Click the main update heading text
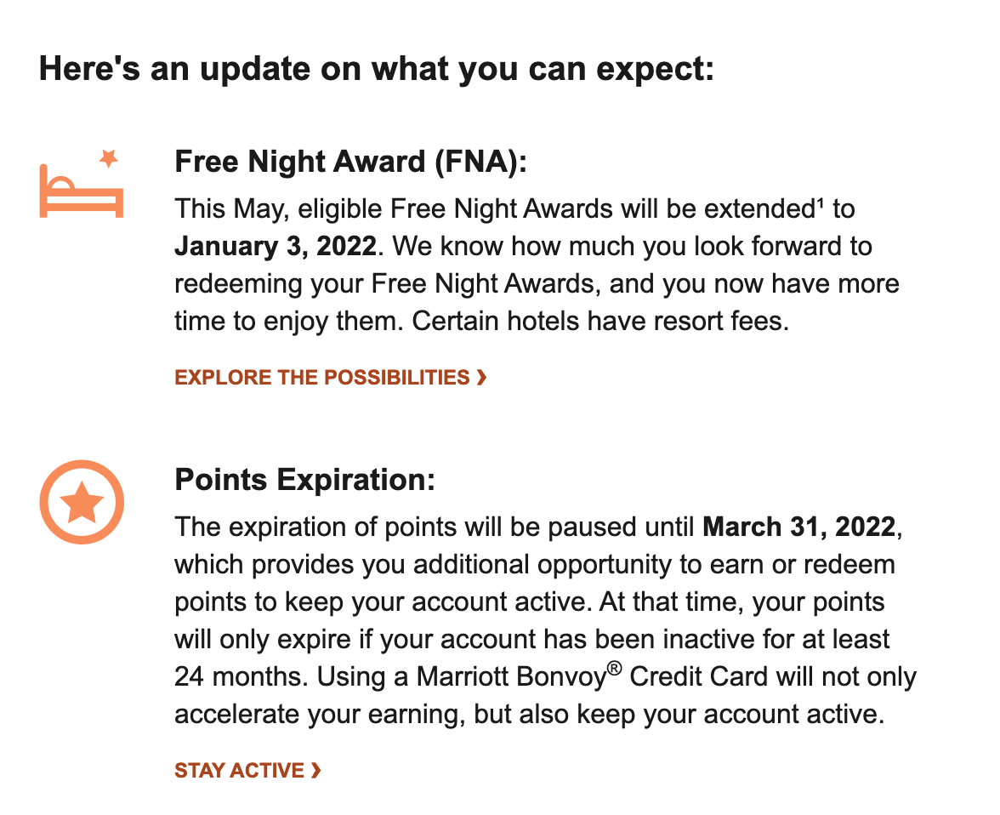The height and width of the screenshot is (815, 1000). 376,68
